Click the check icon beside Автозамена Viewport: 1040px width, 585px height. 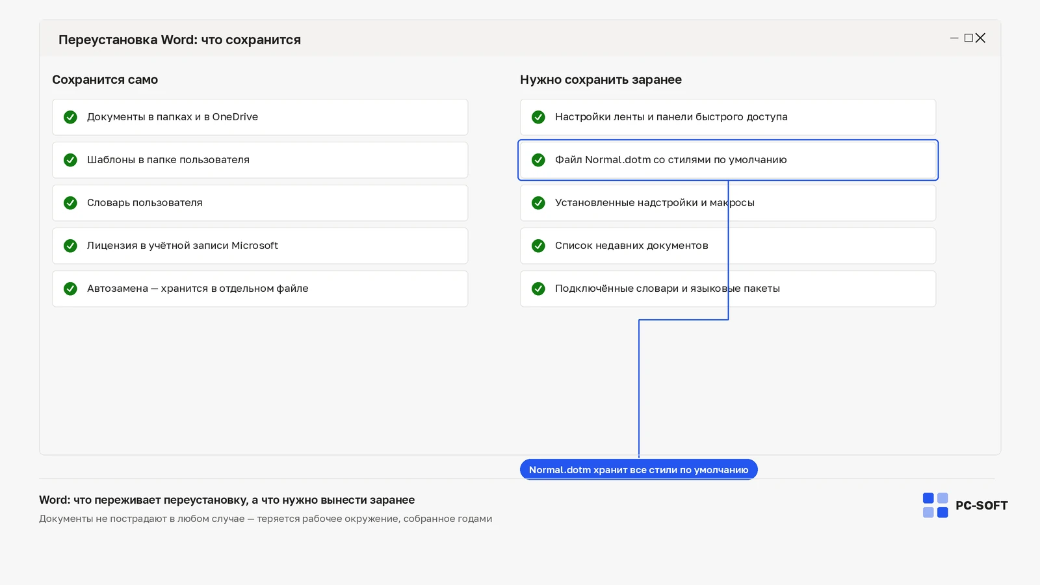70,289
